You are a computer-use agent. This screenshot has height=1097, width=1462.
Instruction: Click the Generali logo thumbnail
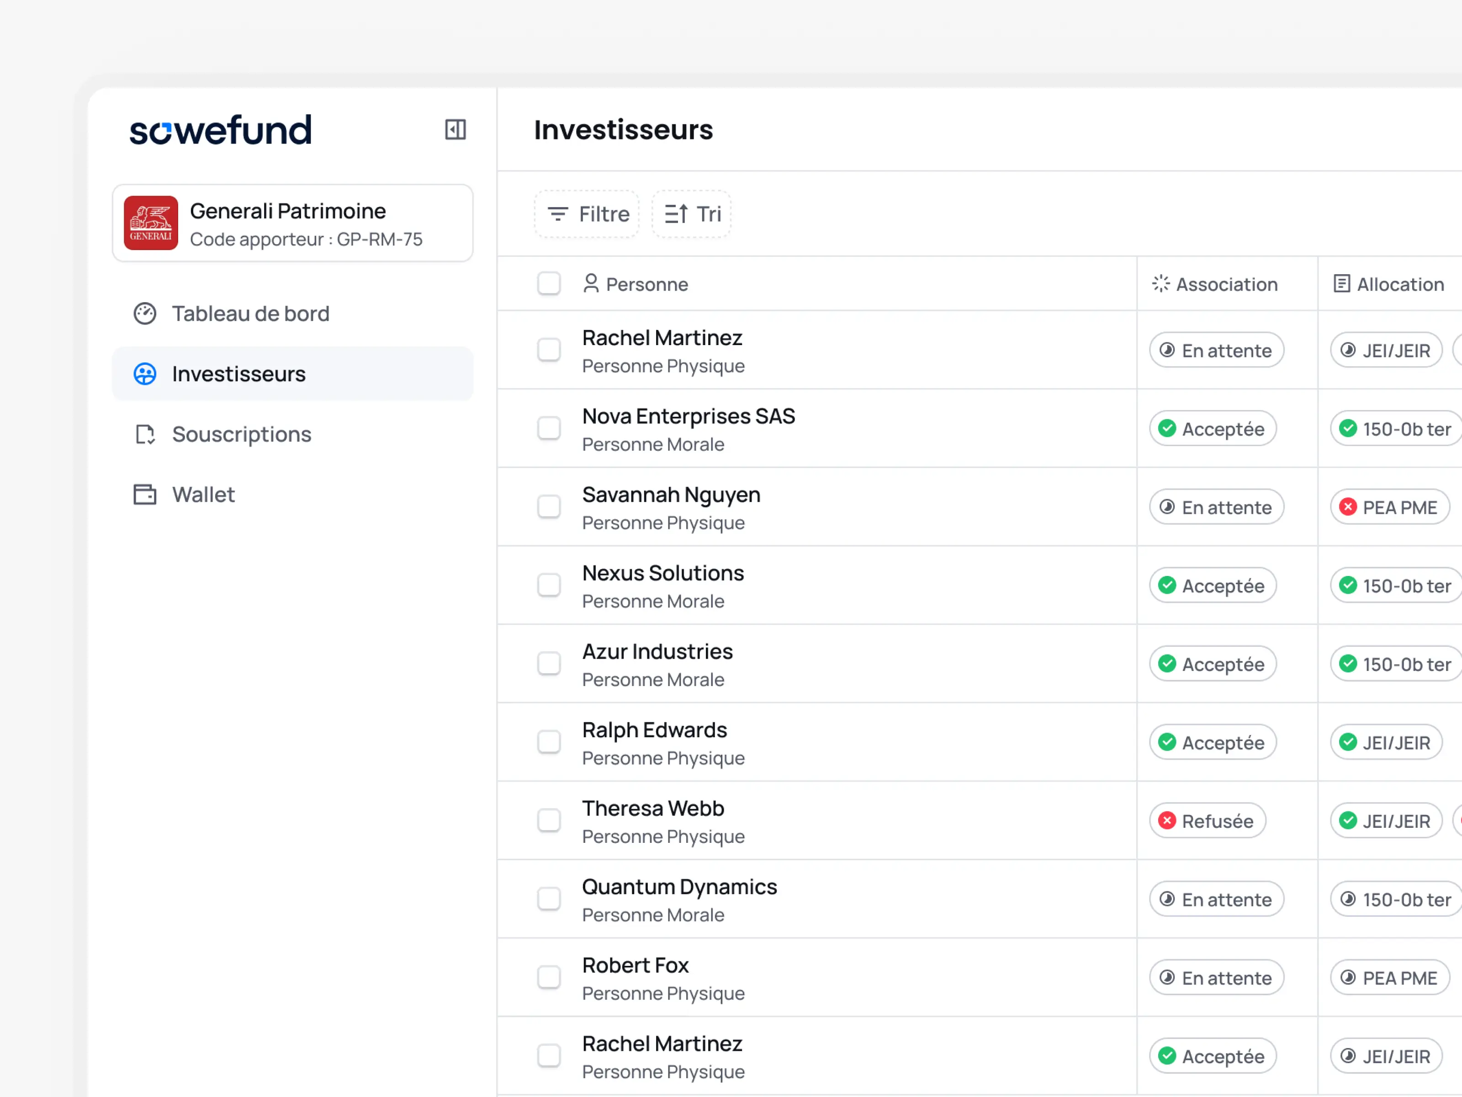(x=151, y=223)
